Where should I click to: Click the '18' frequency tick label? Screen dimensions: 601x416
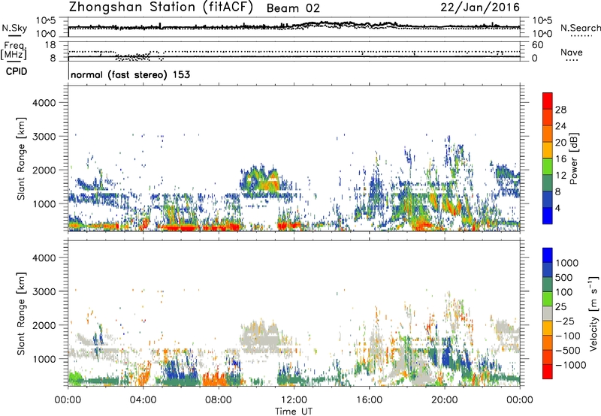(50, 45)
